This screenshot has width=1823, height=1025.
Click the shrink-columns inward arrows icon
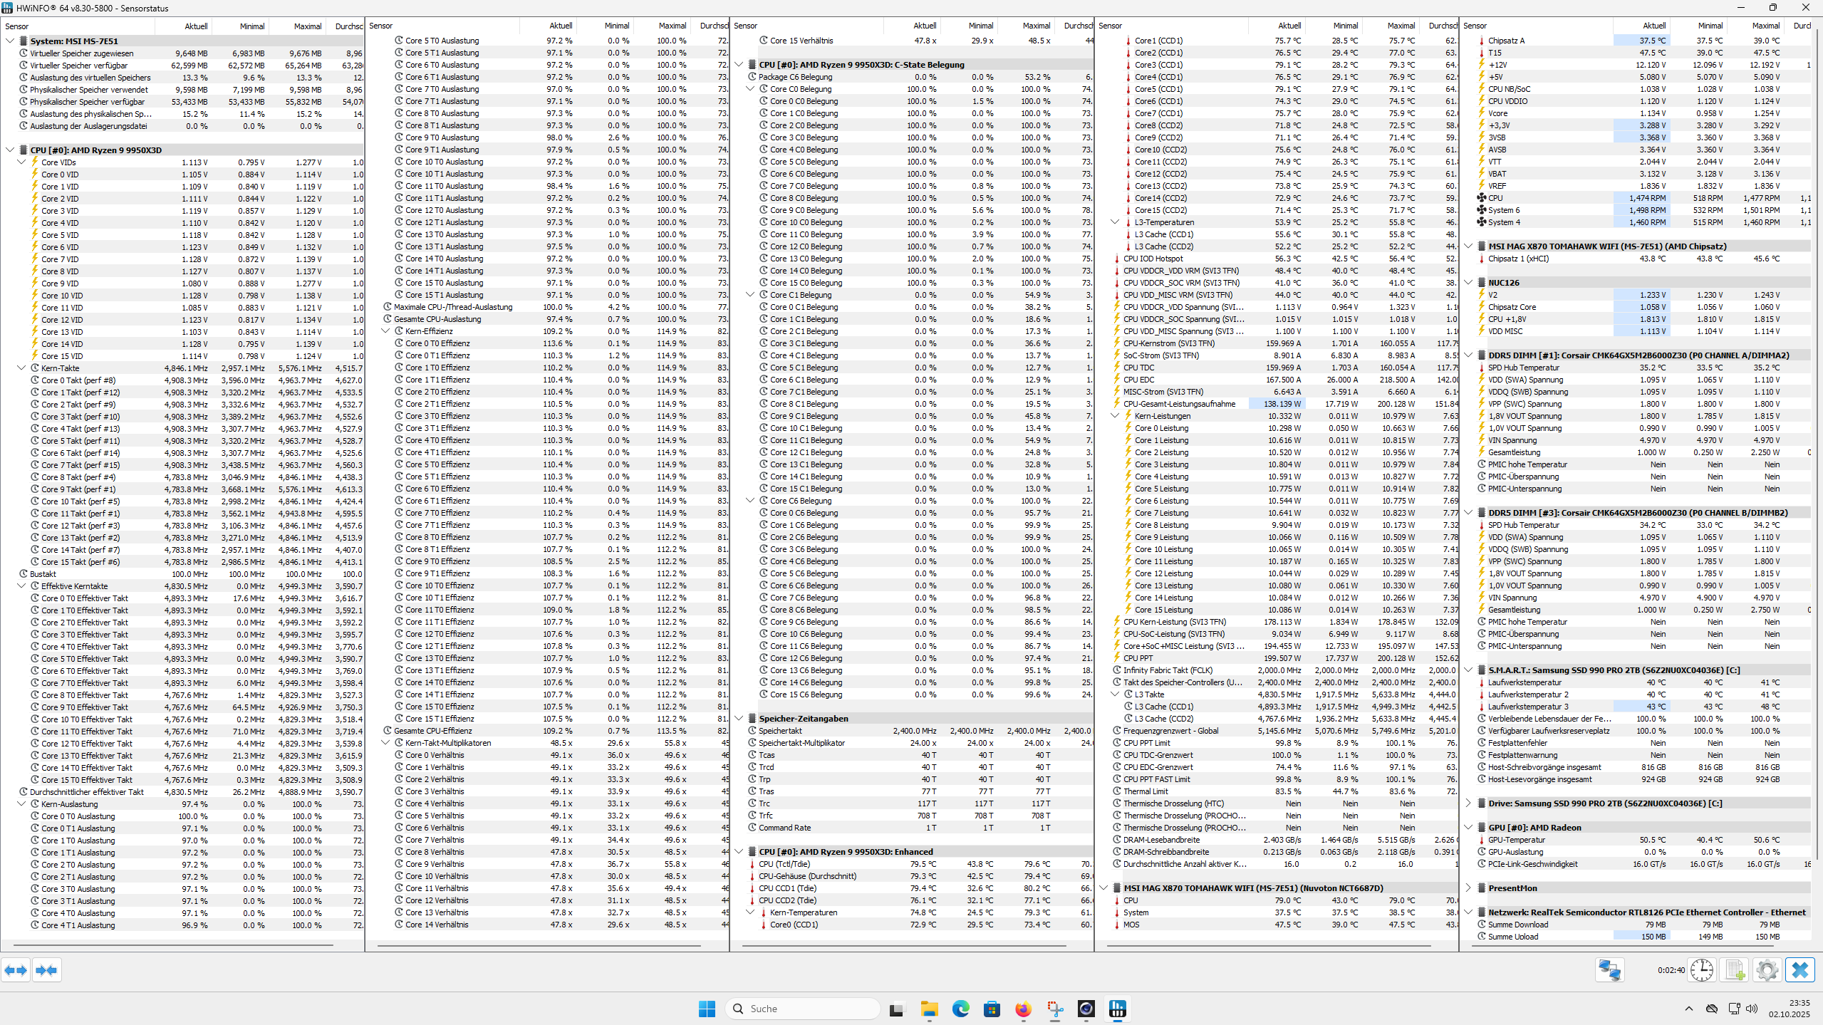[47, 969]
